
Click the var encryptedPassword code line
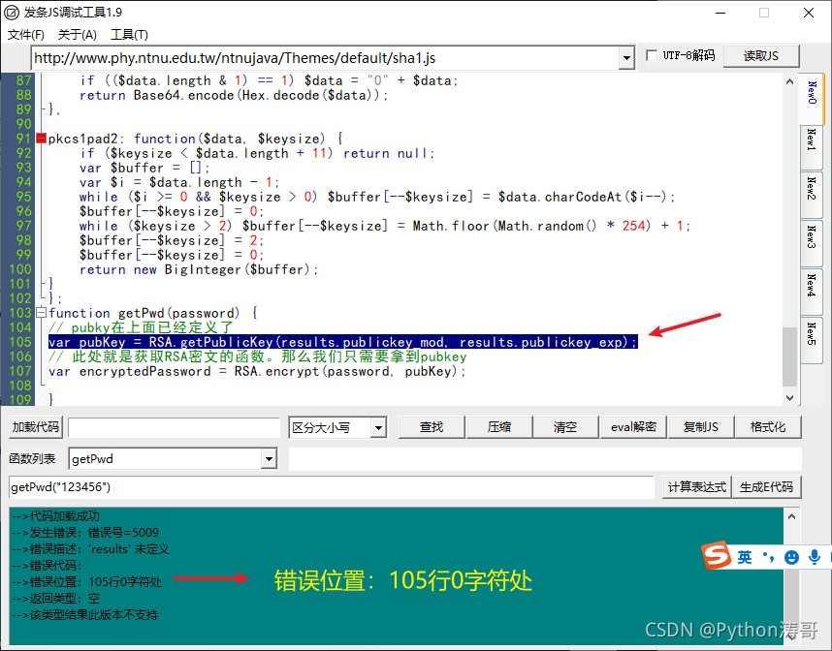tap(257, 371)
